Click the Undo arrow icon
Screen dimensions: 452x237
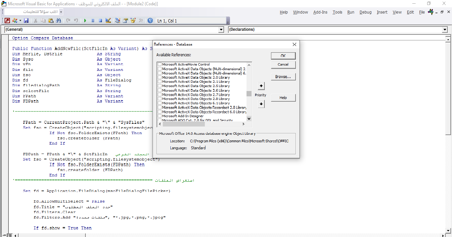pyautogui.click(x=68, y=21)
